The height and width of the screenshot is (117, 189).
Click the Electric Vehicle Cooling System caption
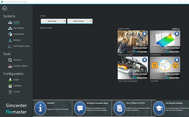click(x=128, y=81)
